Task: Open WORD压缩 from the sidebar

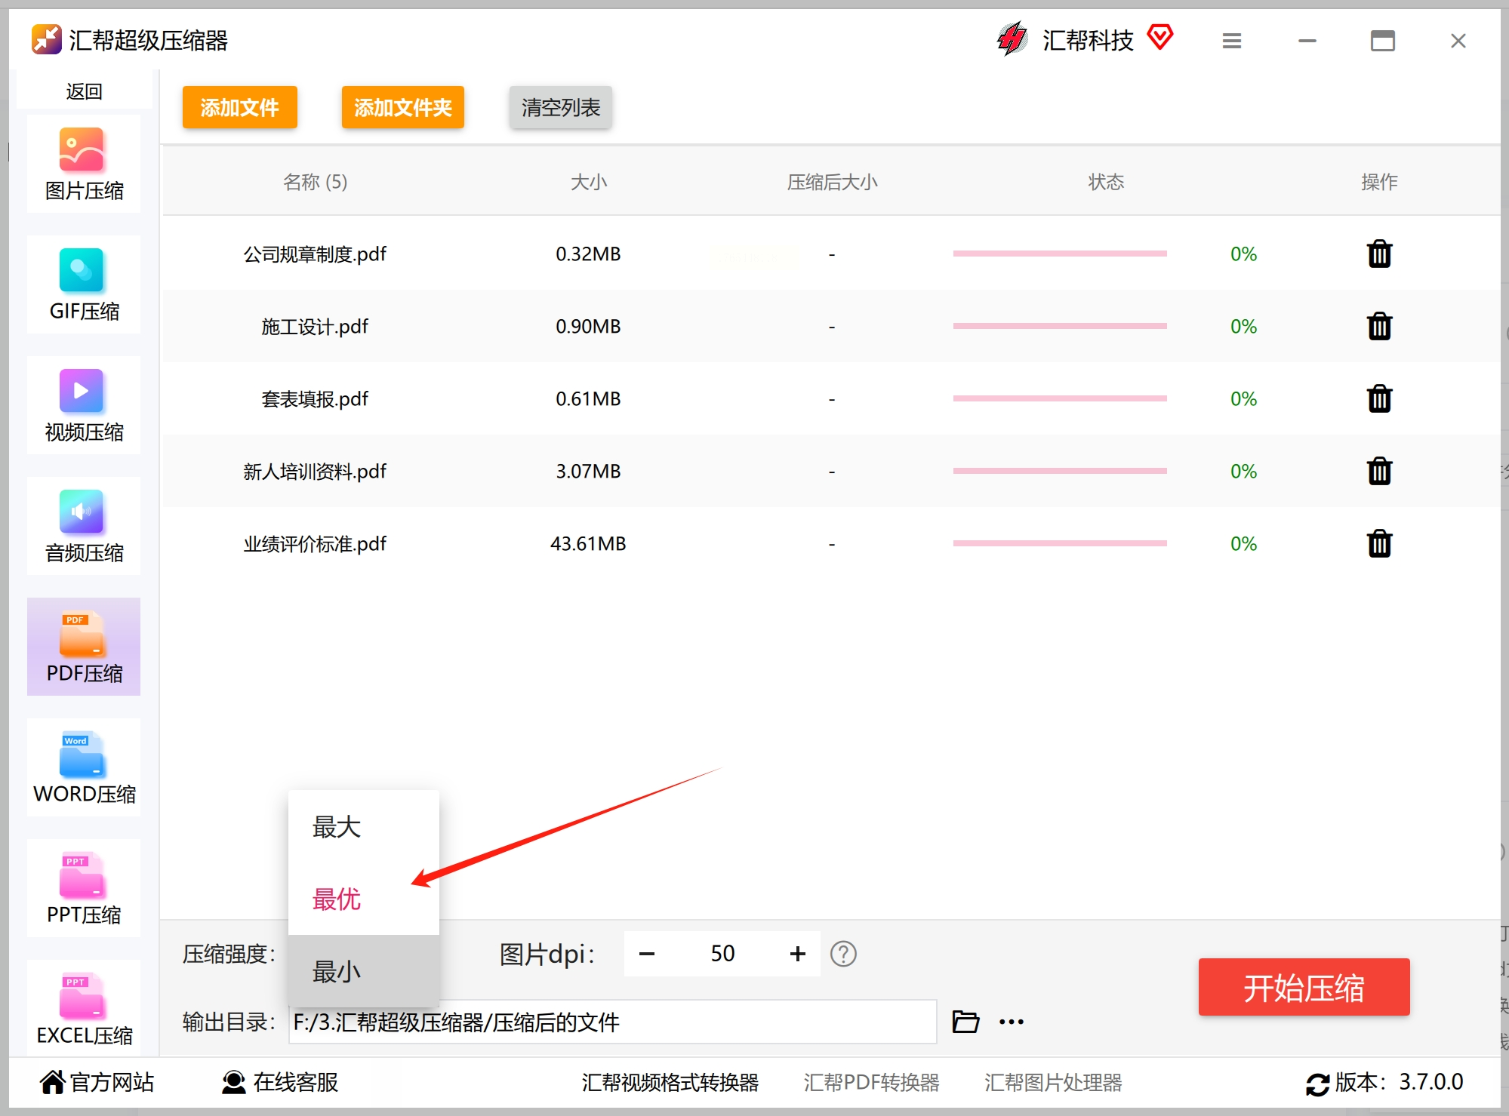Action: point(84,768)
